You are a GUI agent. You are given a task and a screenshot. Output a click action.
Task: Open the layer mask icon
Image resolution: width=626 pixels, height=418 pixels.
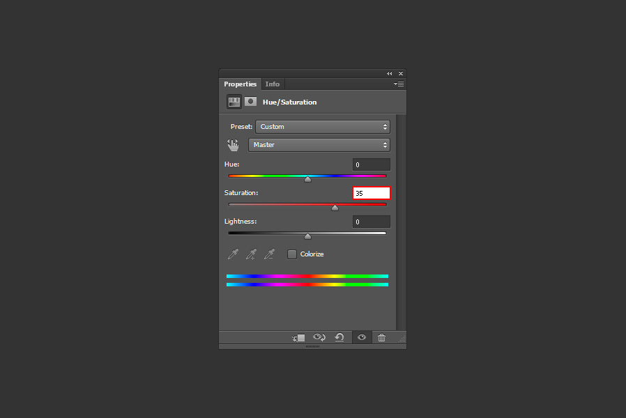pos(250,101)
